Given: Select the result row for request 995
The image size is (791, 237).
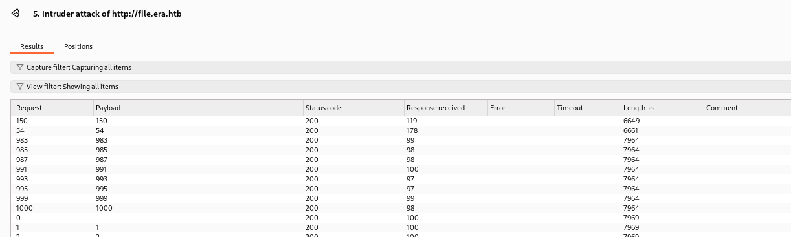Looking at the screenshot, I should click(401, 189).
